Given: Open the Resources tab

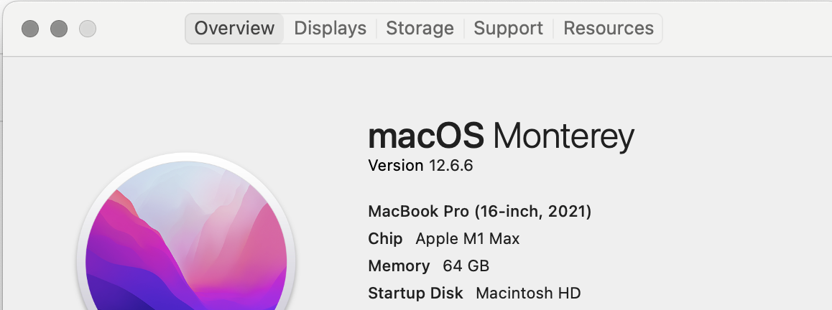Looking at the screenshot, I should 608,28.
